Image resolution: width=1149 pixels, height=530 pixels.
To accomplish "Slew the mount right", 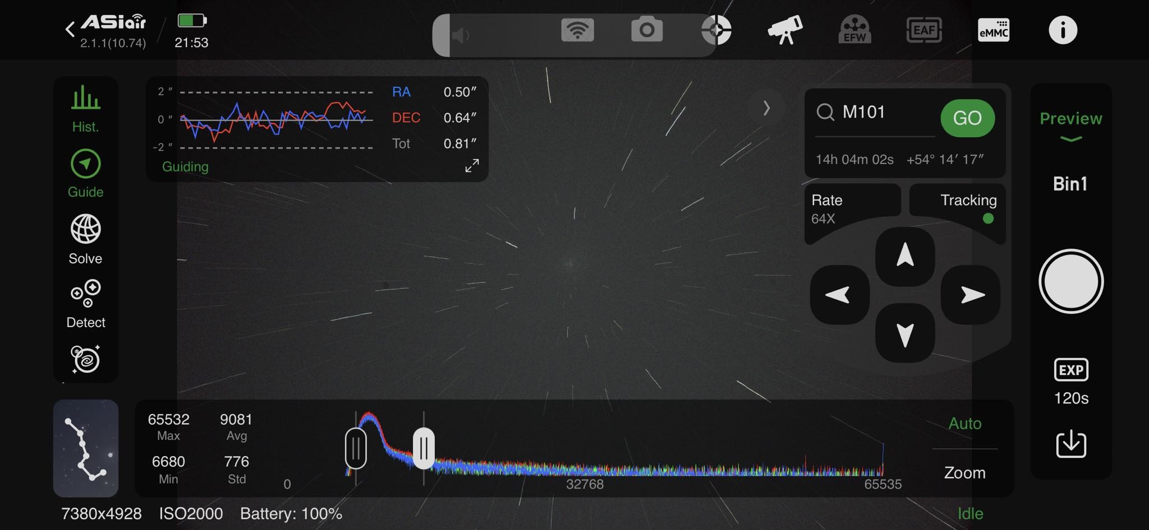I will [x=971, y=295].
